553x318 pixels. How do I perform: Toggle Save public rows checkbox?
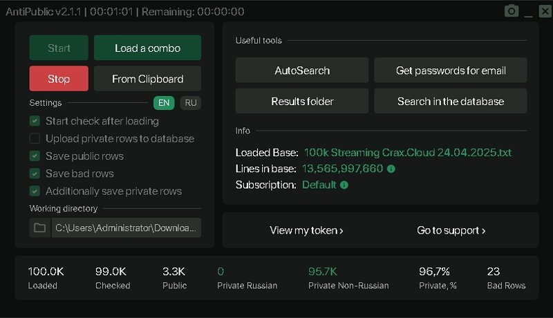(x=35, y=156)
